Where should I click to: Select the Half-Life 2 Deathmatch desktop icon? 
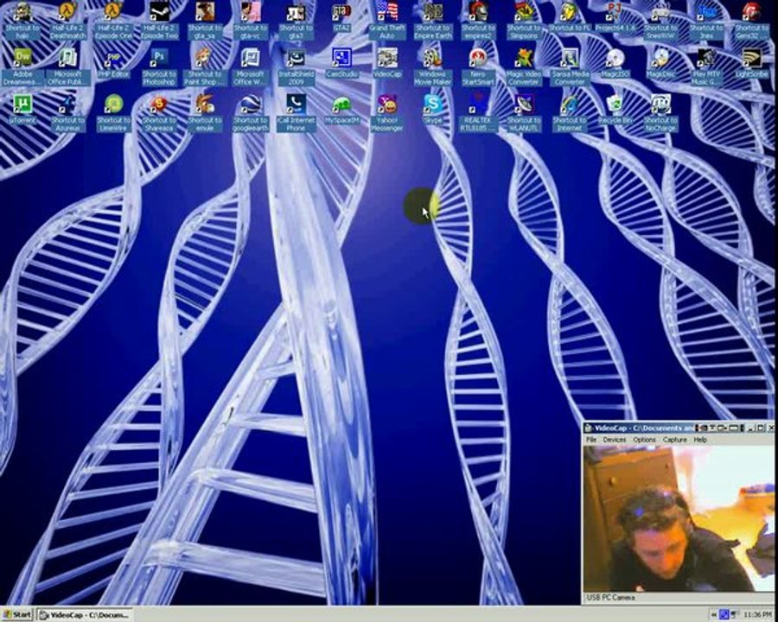(x=67, y=12)
